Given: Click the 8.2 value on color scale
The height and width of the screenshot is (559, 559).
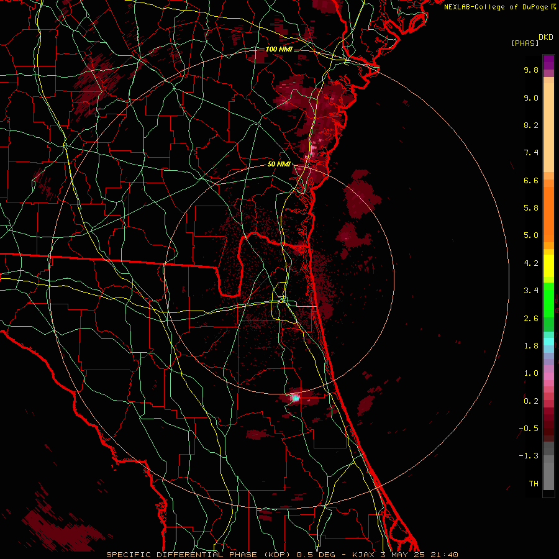Looking at the screenshot, I should pyautogui.click(x=531, y=125).
